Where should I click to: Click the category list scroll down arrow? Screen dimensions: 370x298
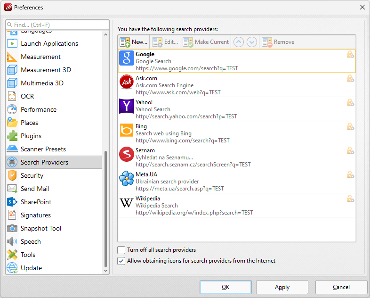point(105,271)
